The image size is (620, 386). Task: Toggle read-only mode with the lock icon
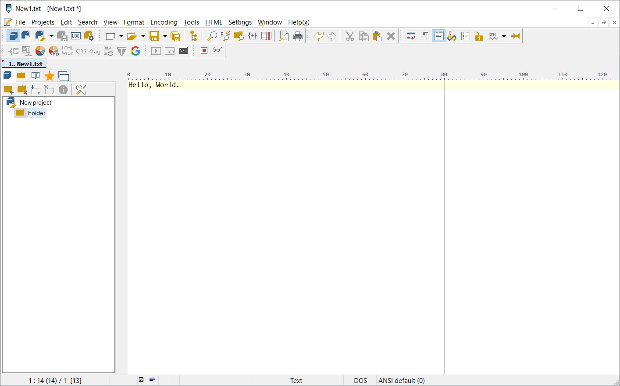pos(478,36)
